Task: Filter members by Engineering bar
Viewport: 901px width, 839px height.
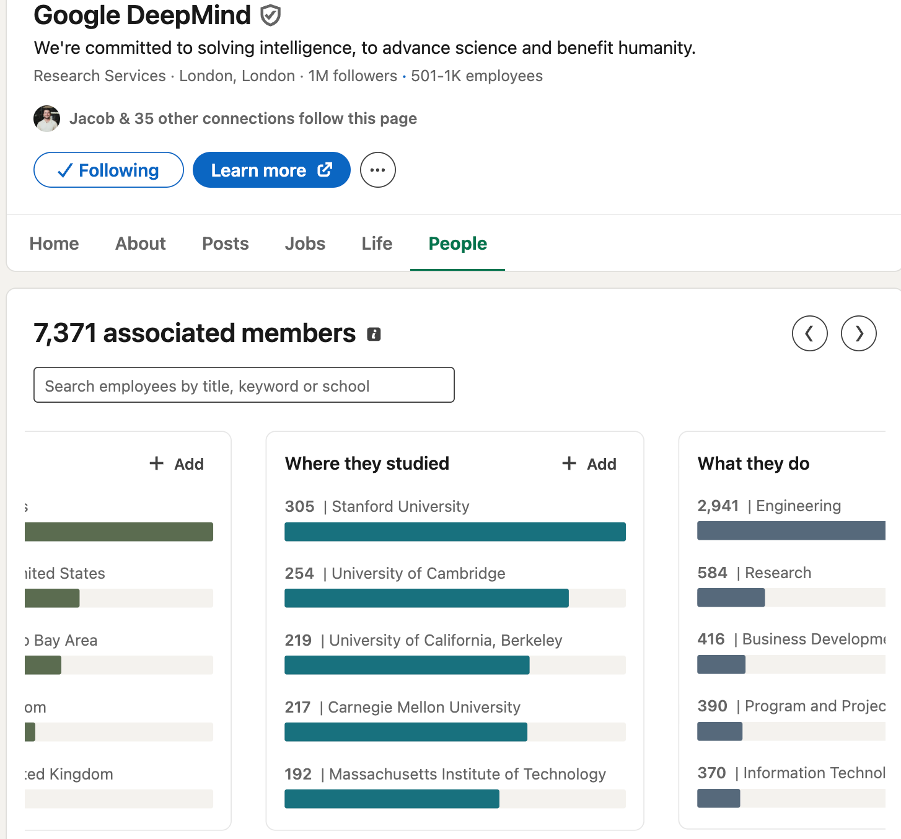Action: 791,530
